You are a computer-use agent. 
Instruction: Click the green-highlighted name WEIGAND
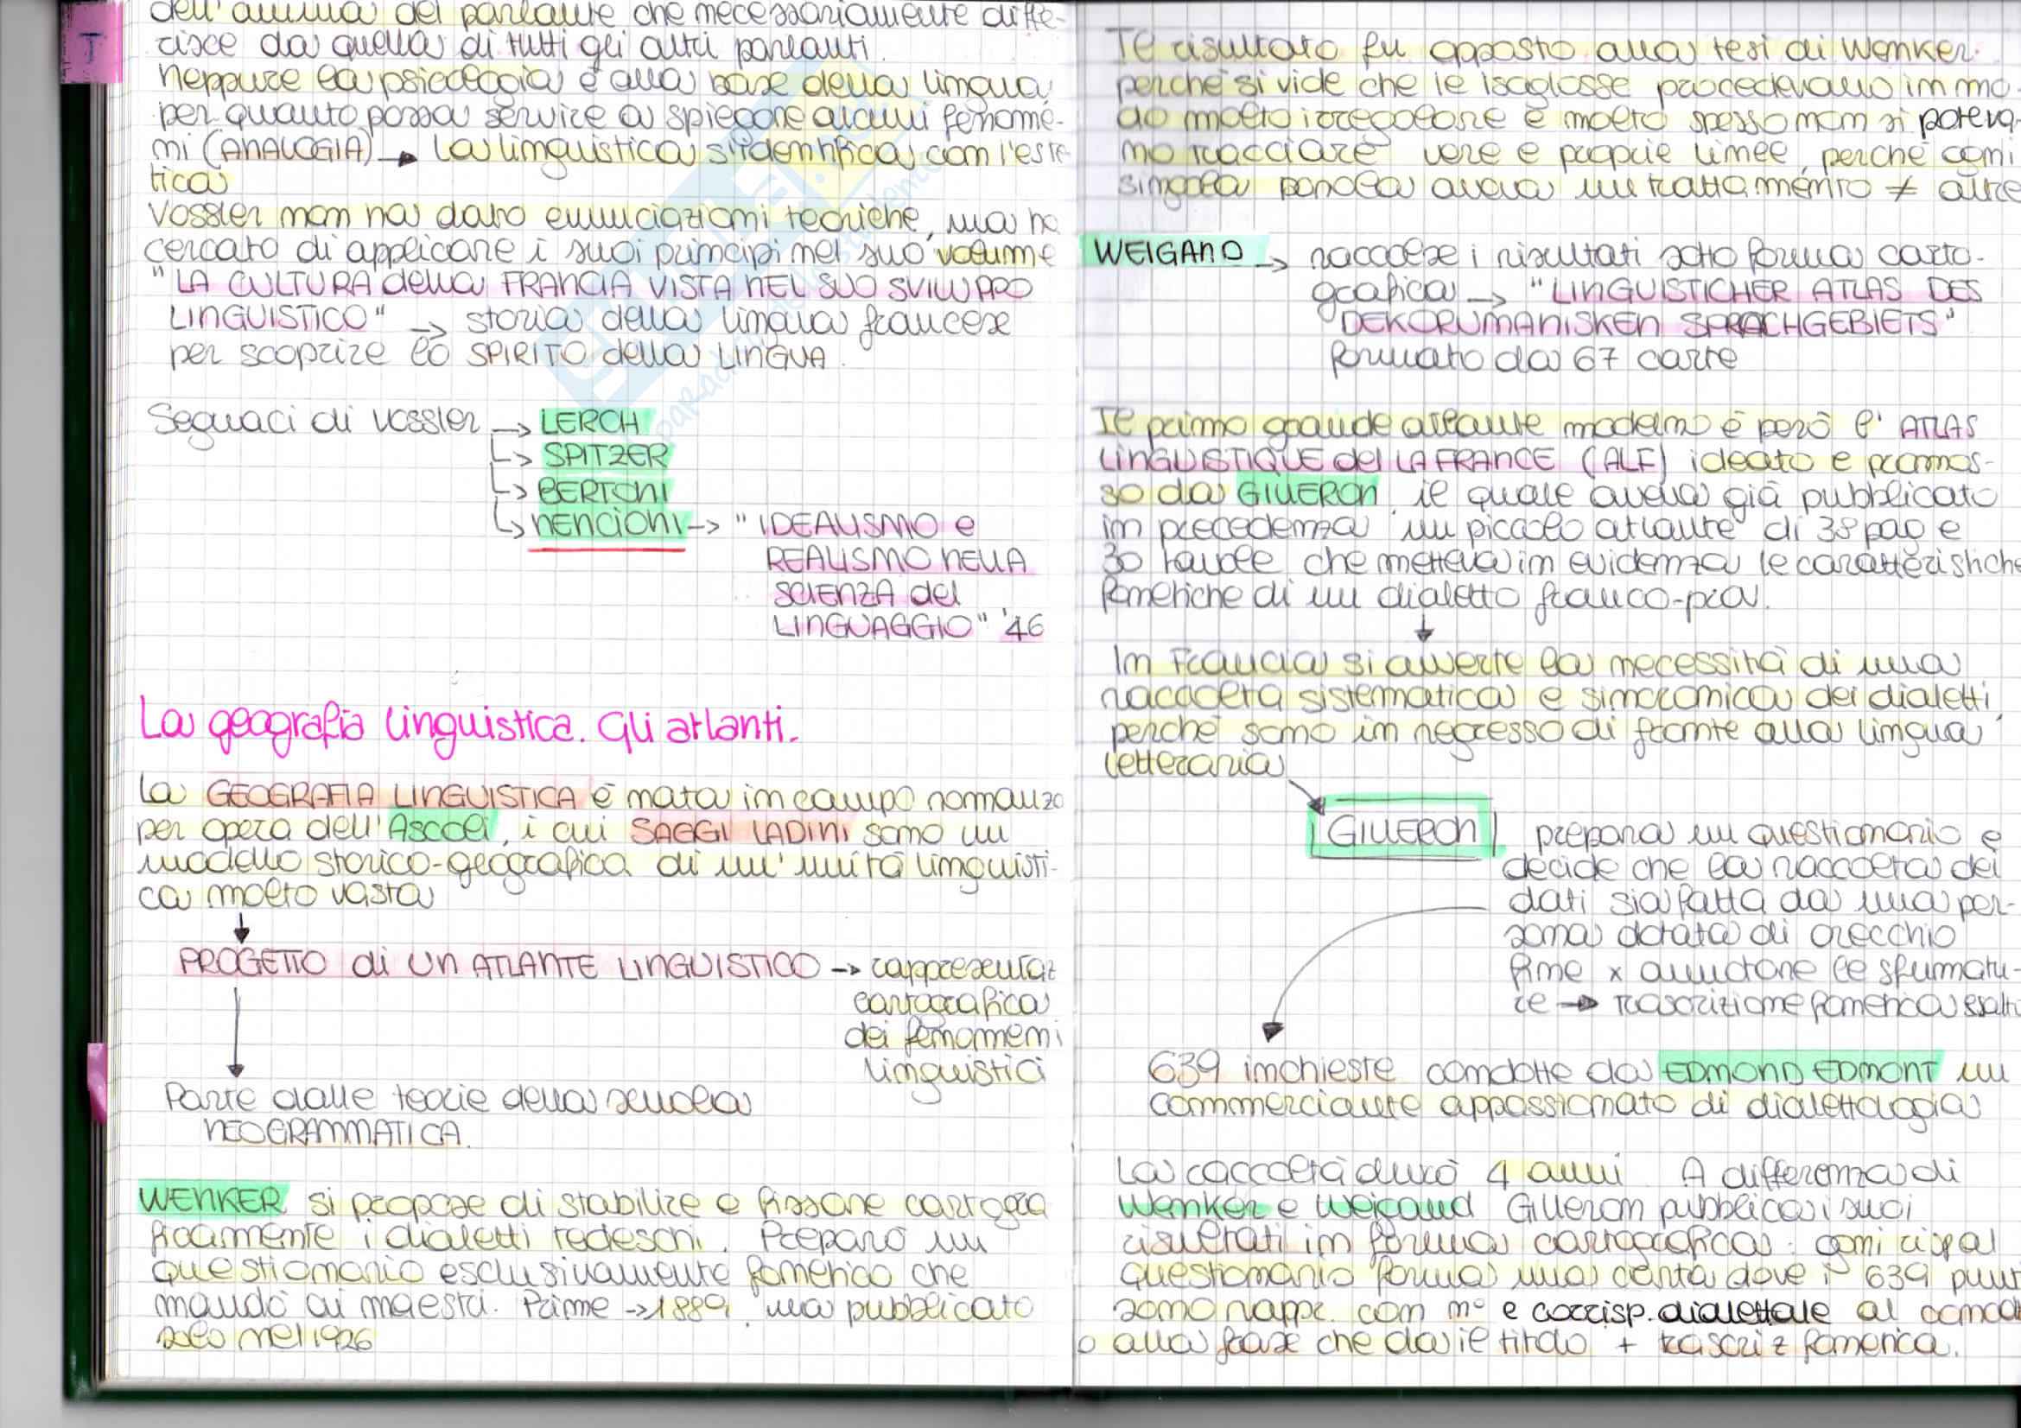click(1168, 253)
